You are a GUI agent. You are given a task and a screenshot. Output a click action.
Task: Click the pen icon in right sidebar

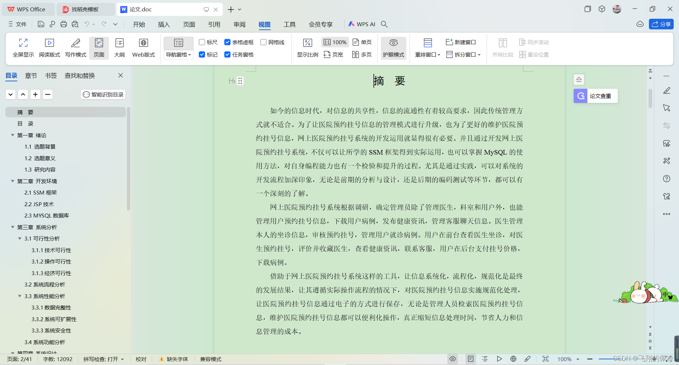[x=667, y=91]
